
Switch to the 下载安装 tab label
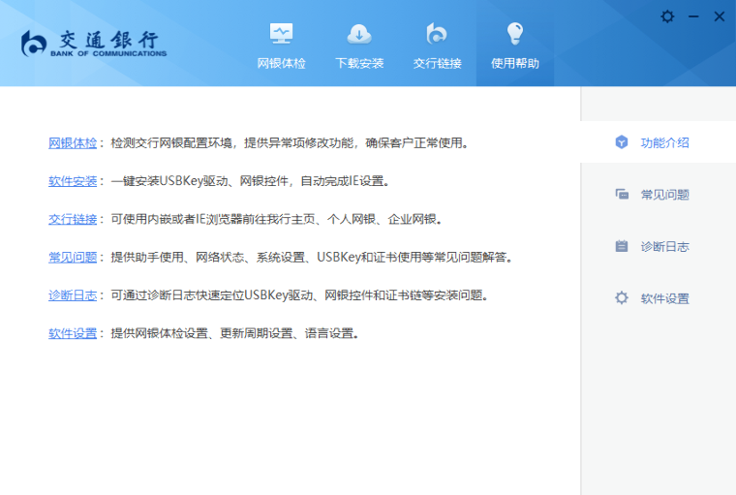click(x=359, y=63)
